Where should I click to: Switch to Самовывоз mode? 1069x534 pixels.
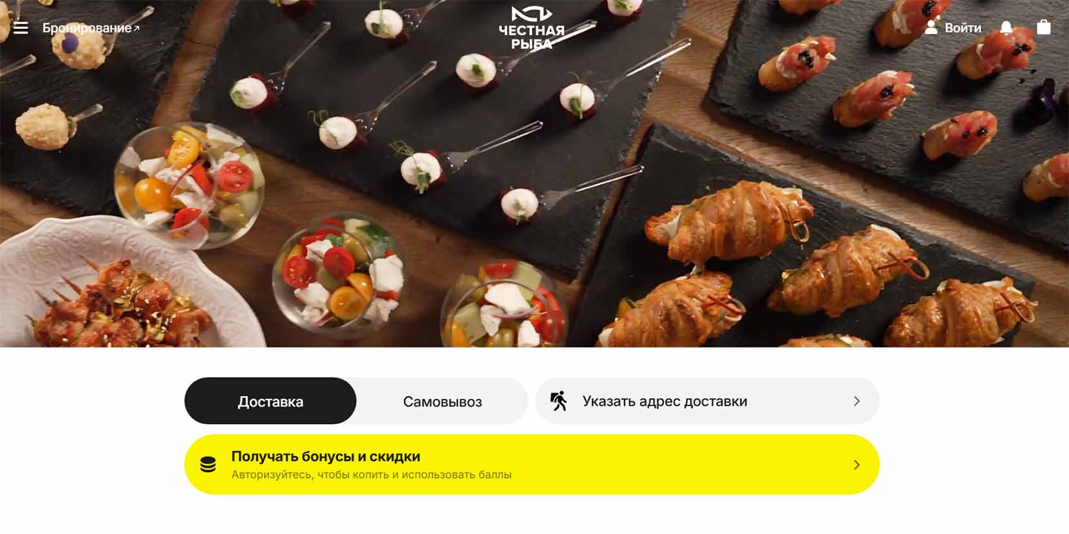coord(442,401)
